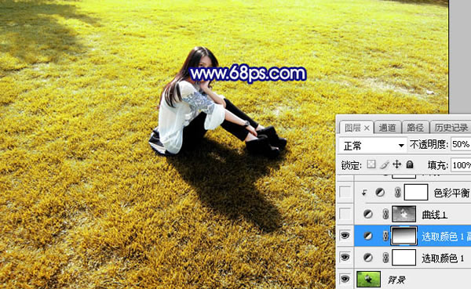
Task: Click the mask link icon on 选取颜色 1
Action: coord(385,258)
